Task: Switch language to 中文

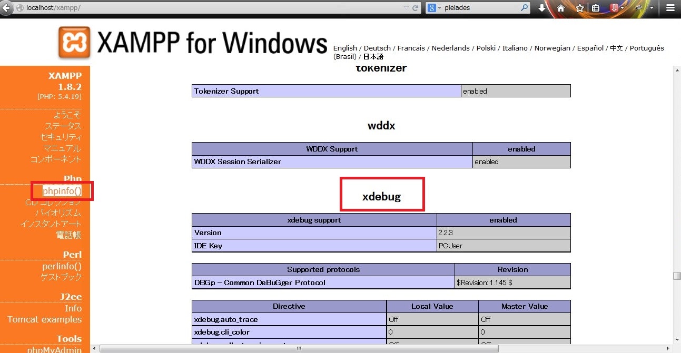Action: coord(617,48)
